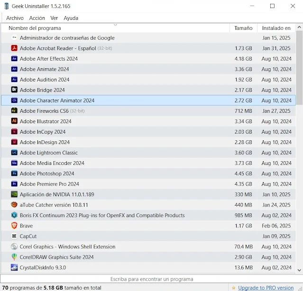Open the Archivo menu
The height and width of the screenshot is (291, 303).
tap(15, 18)
